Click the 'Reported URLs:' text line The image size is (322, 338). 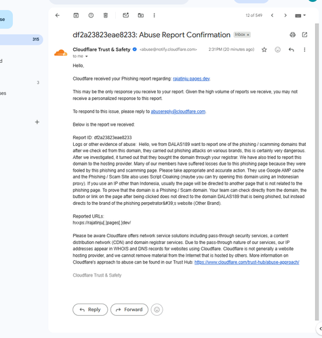click(x=88, y=216)
